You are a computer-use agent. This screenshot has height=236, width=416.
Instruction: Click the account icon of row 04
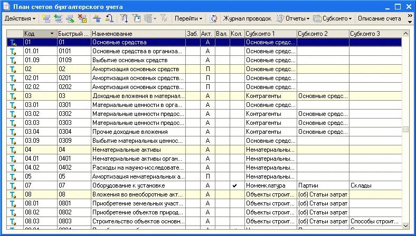point(13,150)
